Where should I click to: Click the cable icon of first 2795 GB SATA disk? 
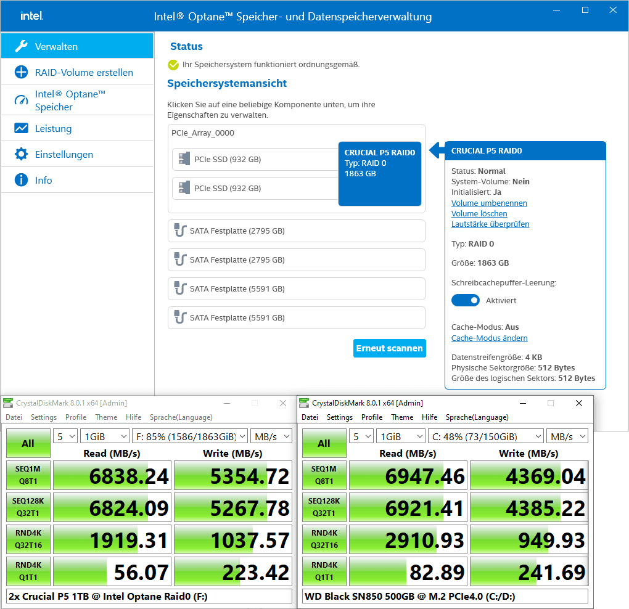click(x=180, y=230)
